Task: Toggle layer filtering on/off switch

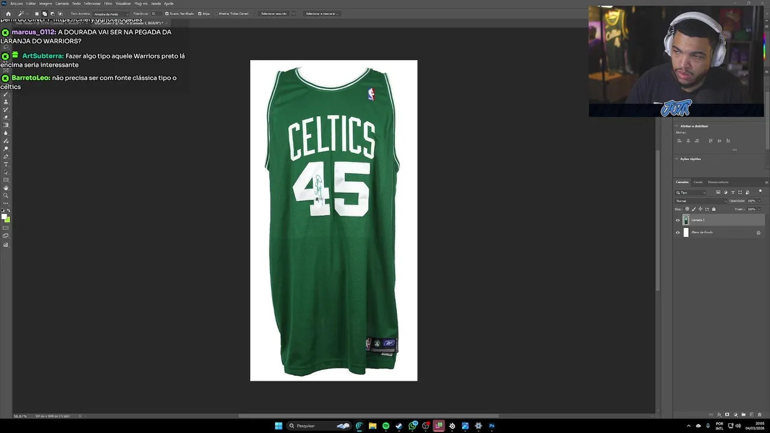Action: pos(760,192)
